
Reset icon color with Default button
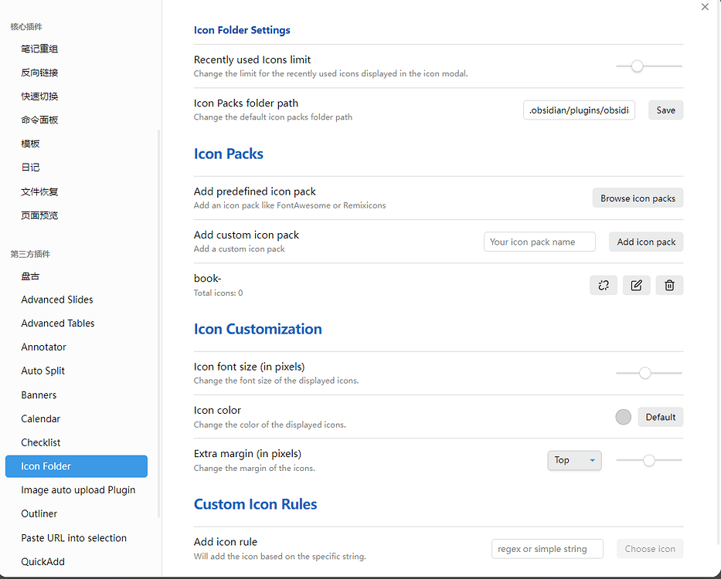660,417
